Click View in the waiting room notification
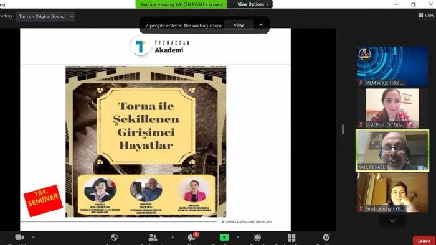The width and height of the screenshot is (436, 245). click(239, 25)
